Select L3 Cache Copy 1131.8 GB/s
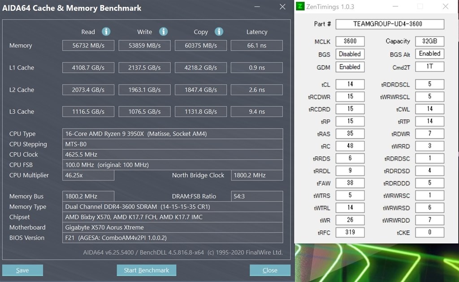Screen dimensions: 459x282 pos(200,112)
